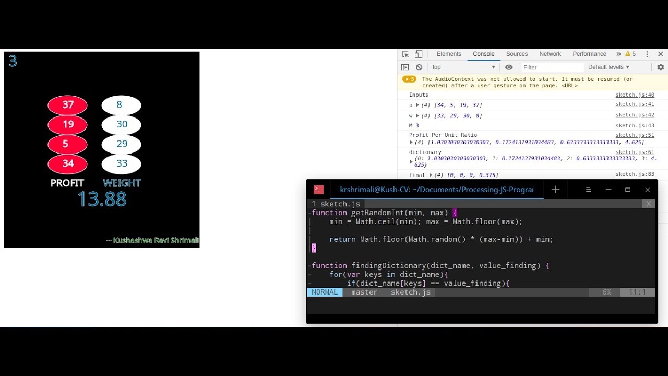Toggle the live expression eye icon

(509, 67)
